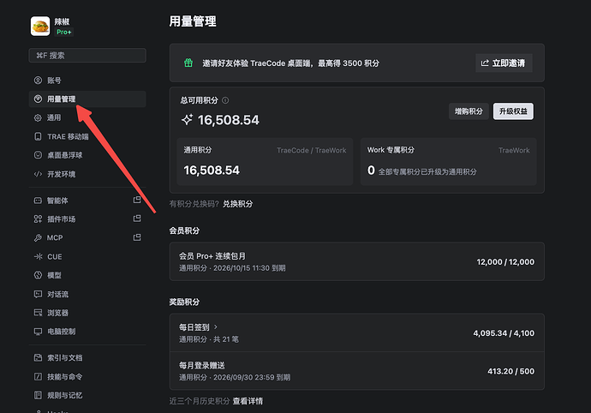Click the green gift icon in invite banner
591x413 pixels.
(188, 63)
